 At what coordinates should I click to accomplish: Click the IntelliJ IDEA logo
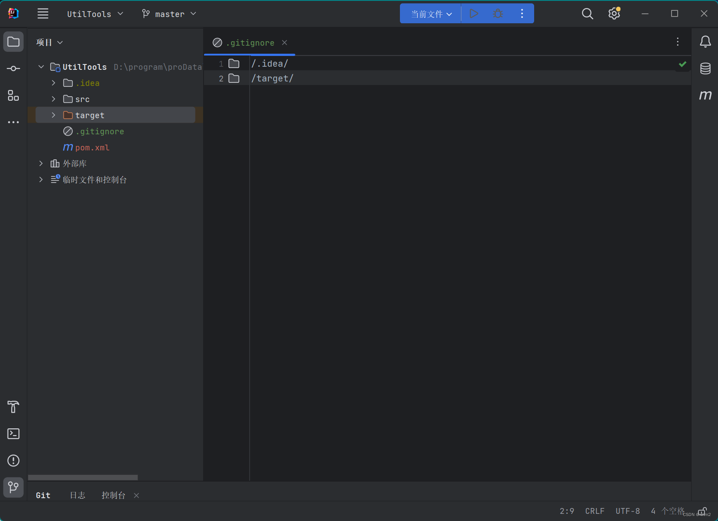point(13,13)
